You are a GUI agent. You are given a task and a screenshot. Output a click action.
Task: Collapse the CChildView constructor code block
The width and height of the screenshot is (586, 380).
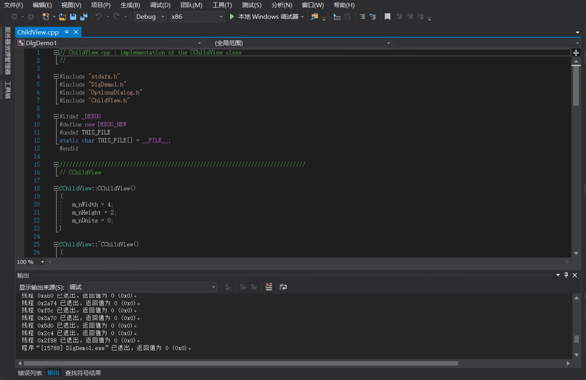click(56, 188)
